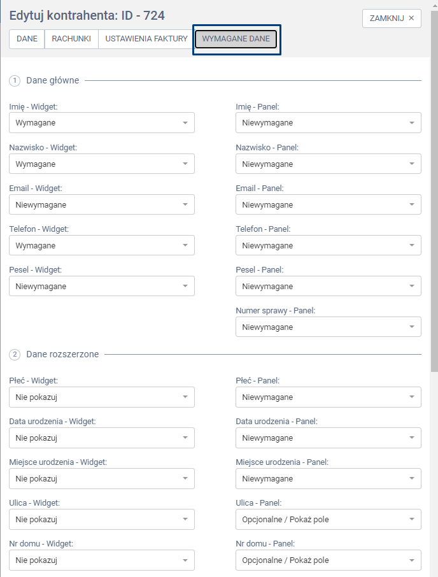
Task: Click the step 1 circle icon
Action: (15, 81)
